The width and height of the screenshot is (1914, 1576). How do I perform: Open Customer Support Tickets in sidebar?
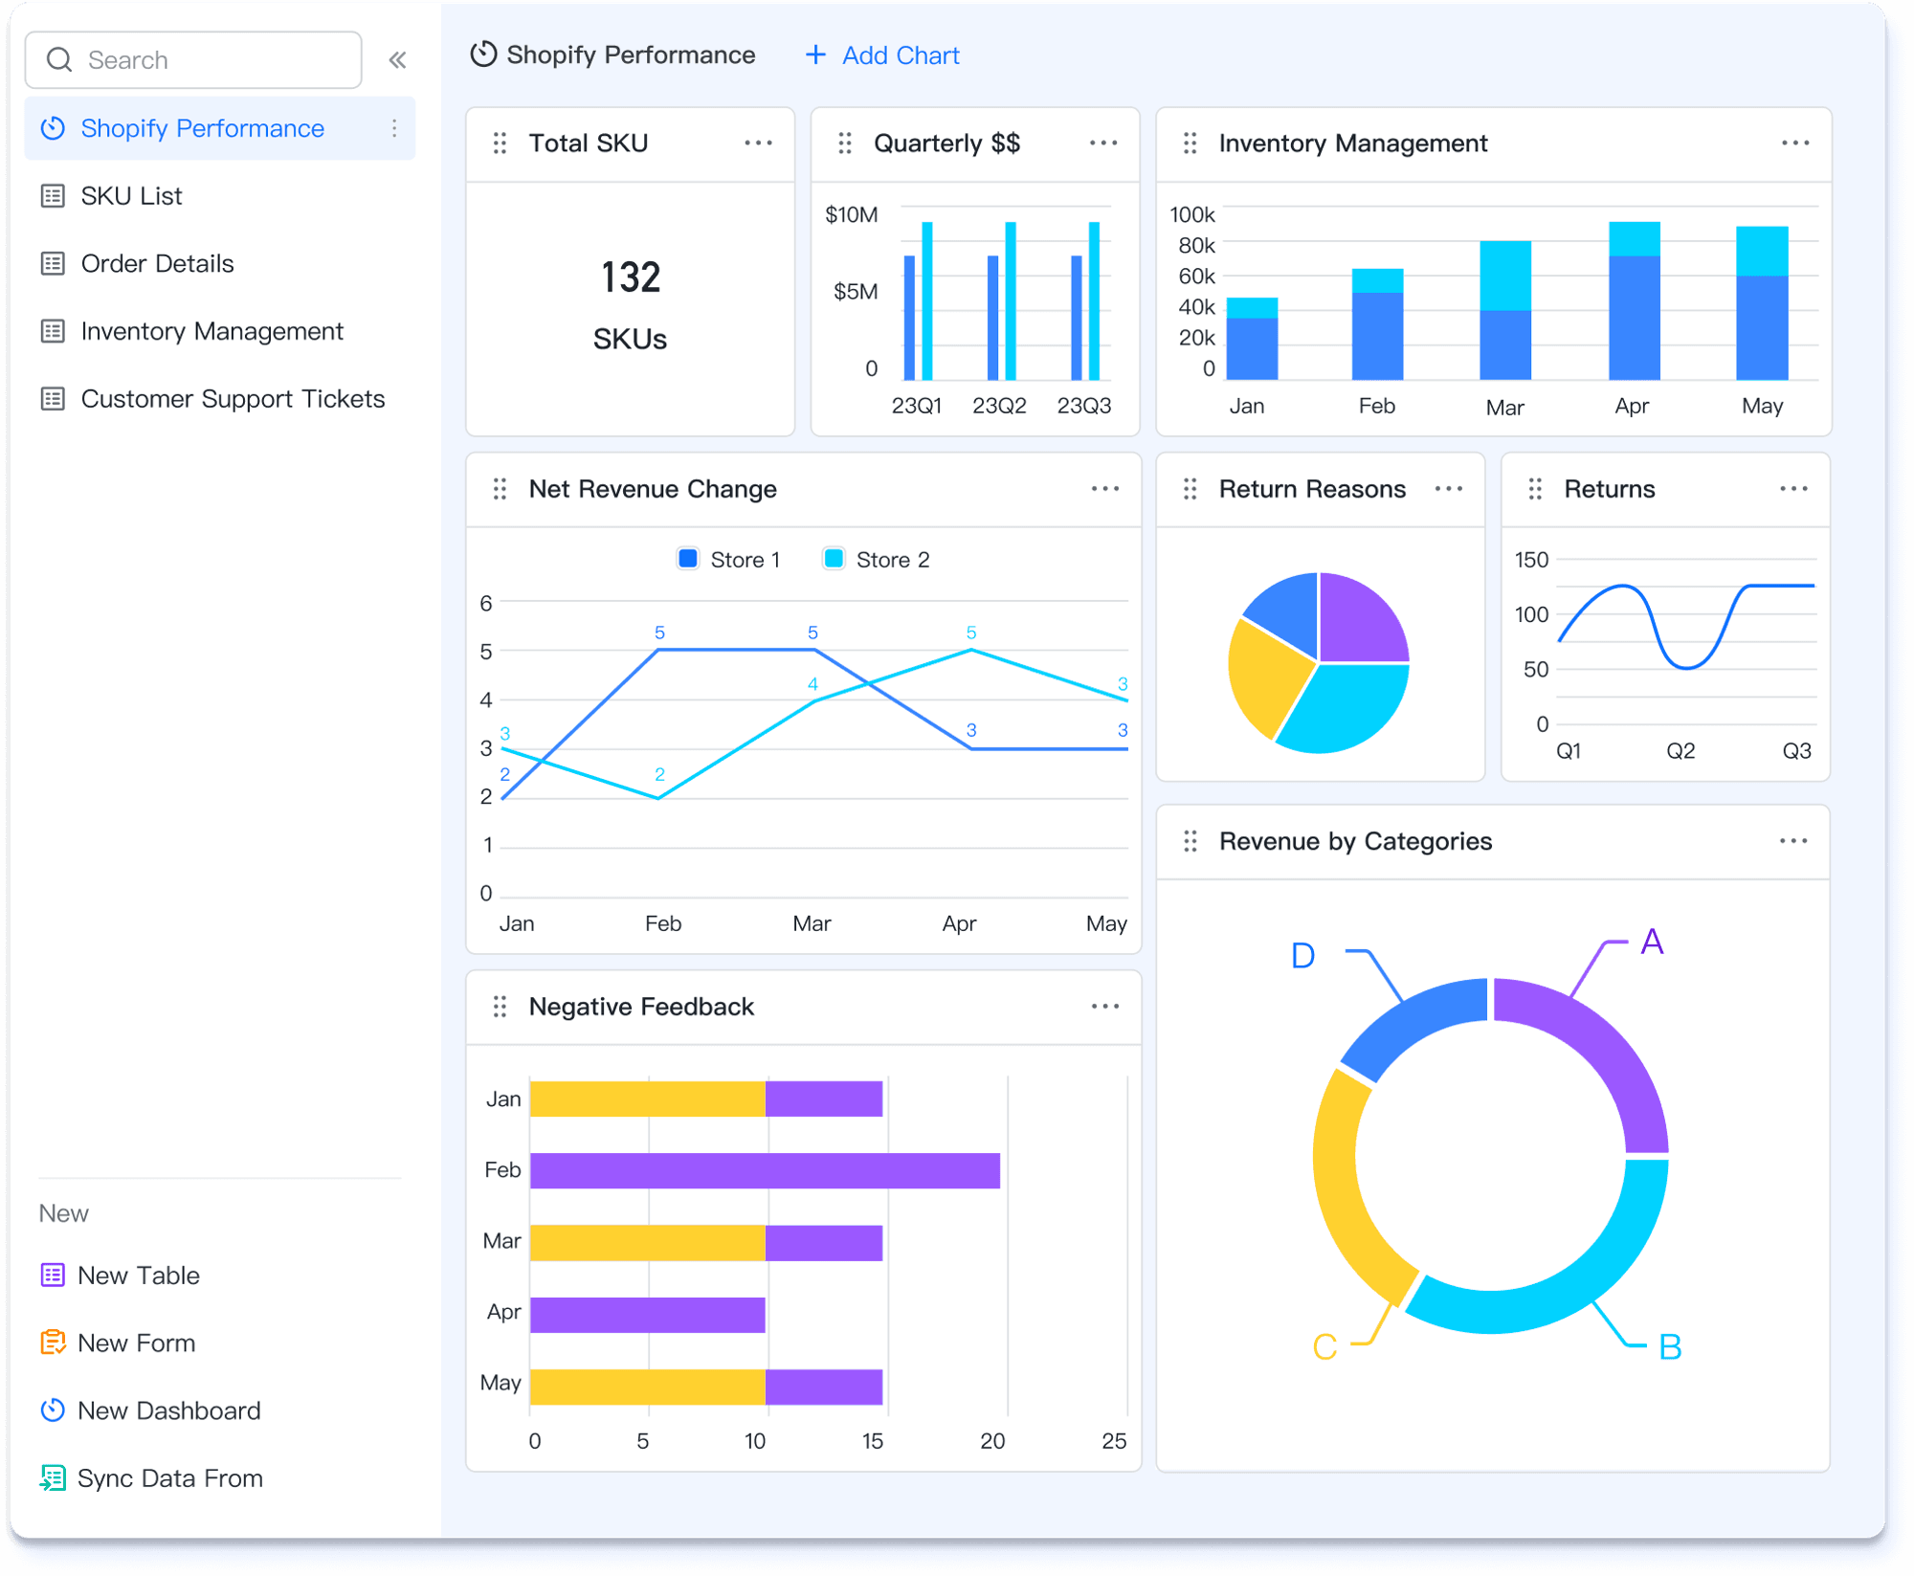pyautogui.click(x=233, y=399)
